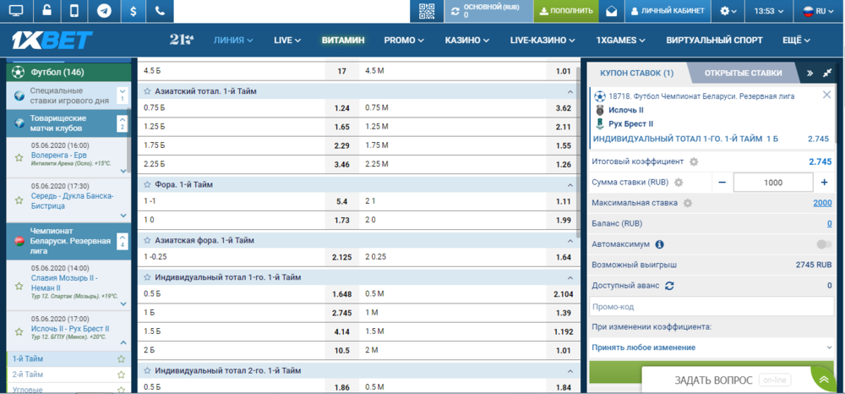Image resolution: width=845 pixels, height=394 pixels.
Task: Click the Промо-код input field
Action: [711, 307]
